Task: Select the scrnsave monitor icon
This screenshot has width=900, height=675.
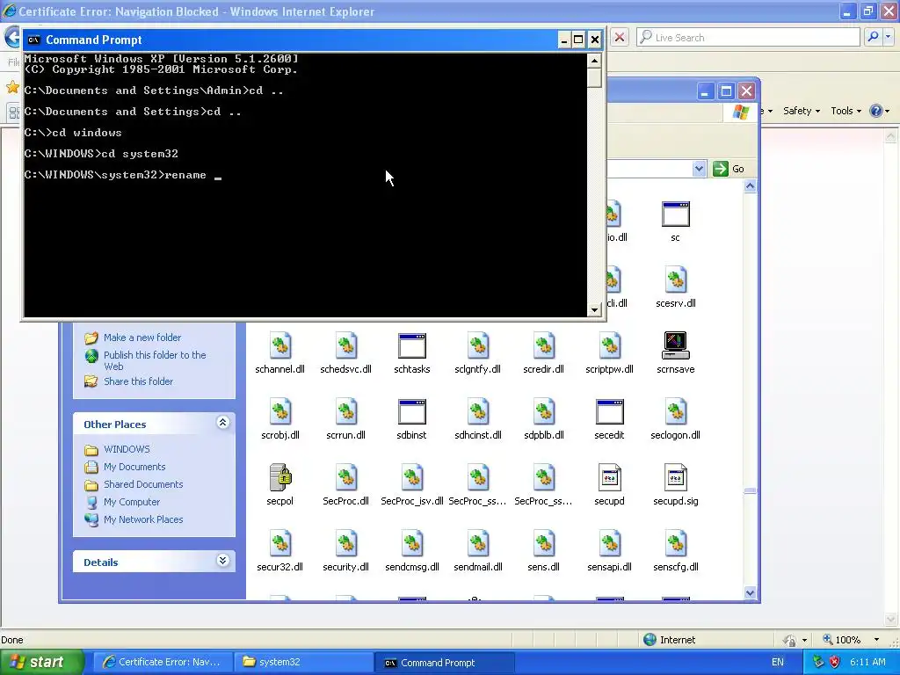Action: pos(676,346)
